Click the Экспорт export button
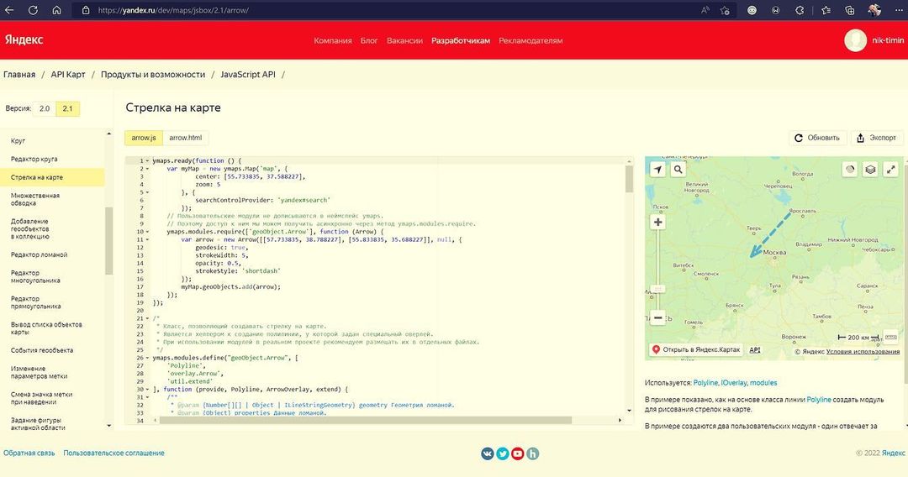The height and width of the screenshot is (477, 908). point(876,138)
